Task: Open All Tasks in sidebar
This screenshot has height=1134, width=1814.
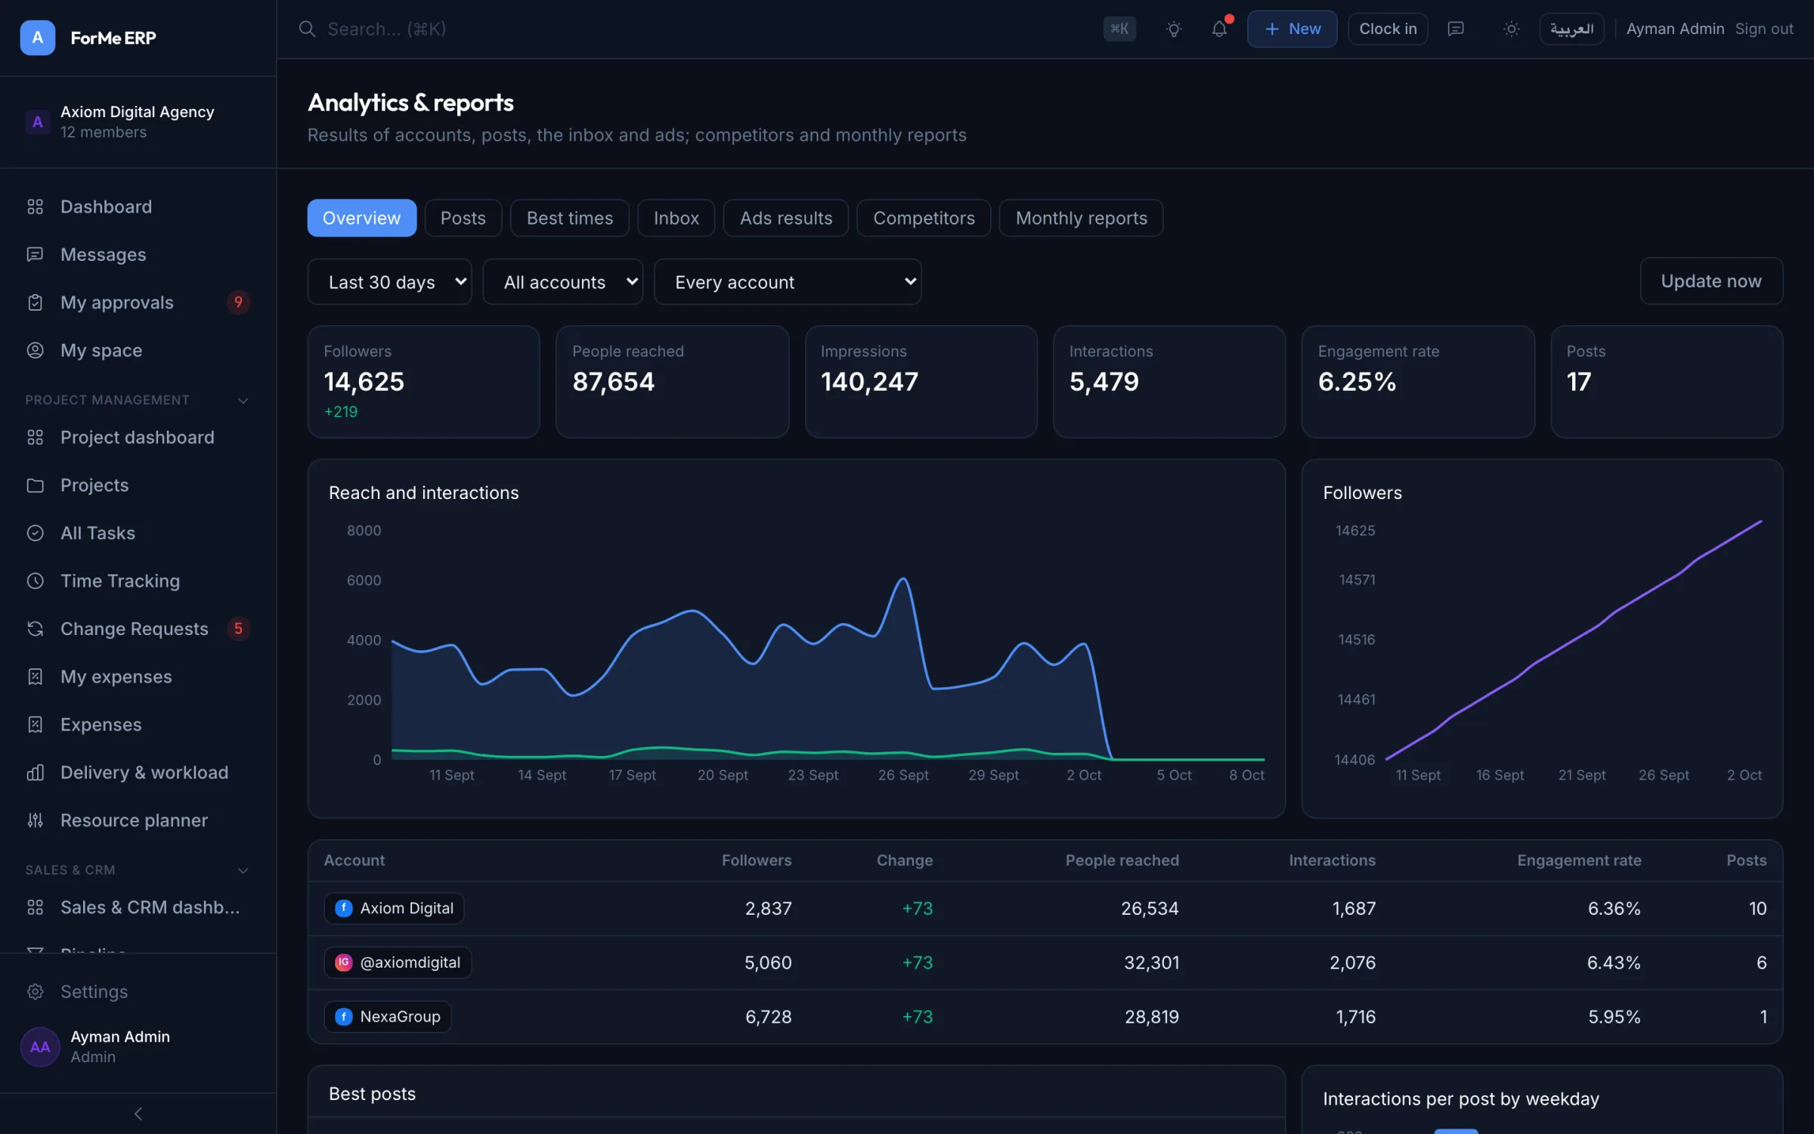Action: pyautogui.click(x=138, y=533)
